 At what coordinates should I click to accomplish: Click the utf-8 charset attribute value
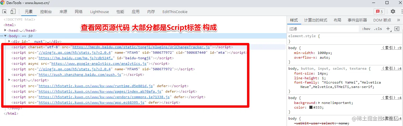coord(52,47)
